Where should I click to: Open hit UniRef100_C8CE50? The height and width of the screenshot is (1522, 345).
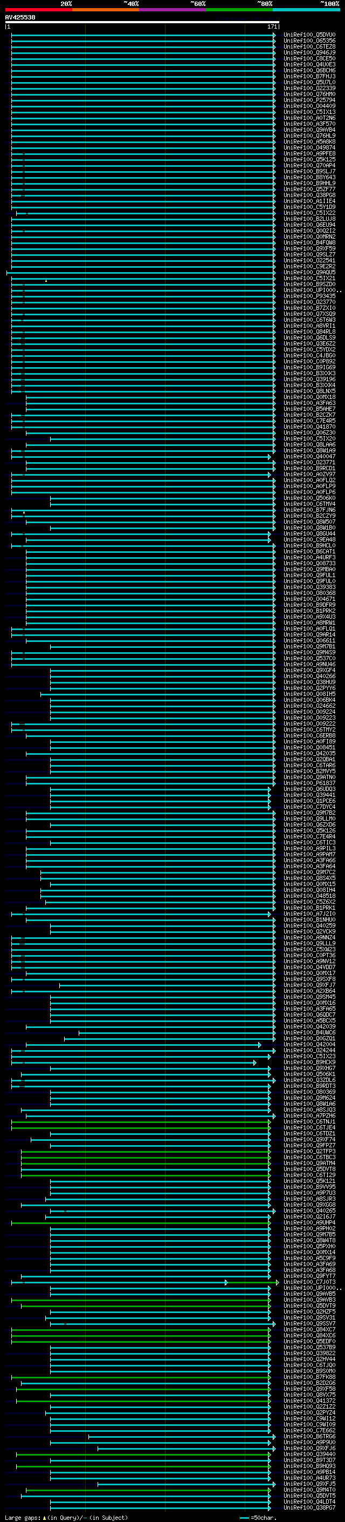309,58
